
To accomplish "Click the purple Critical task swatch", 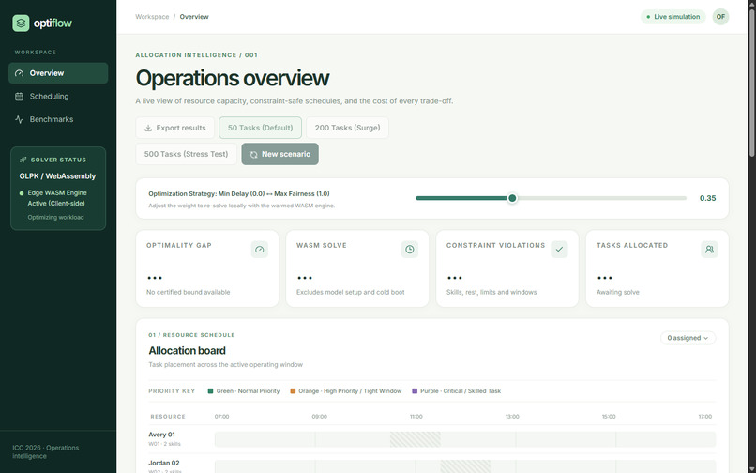I will pyautogui.click(x=415, y=391).
